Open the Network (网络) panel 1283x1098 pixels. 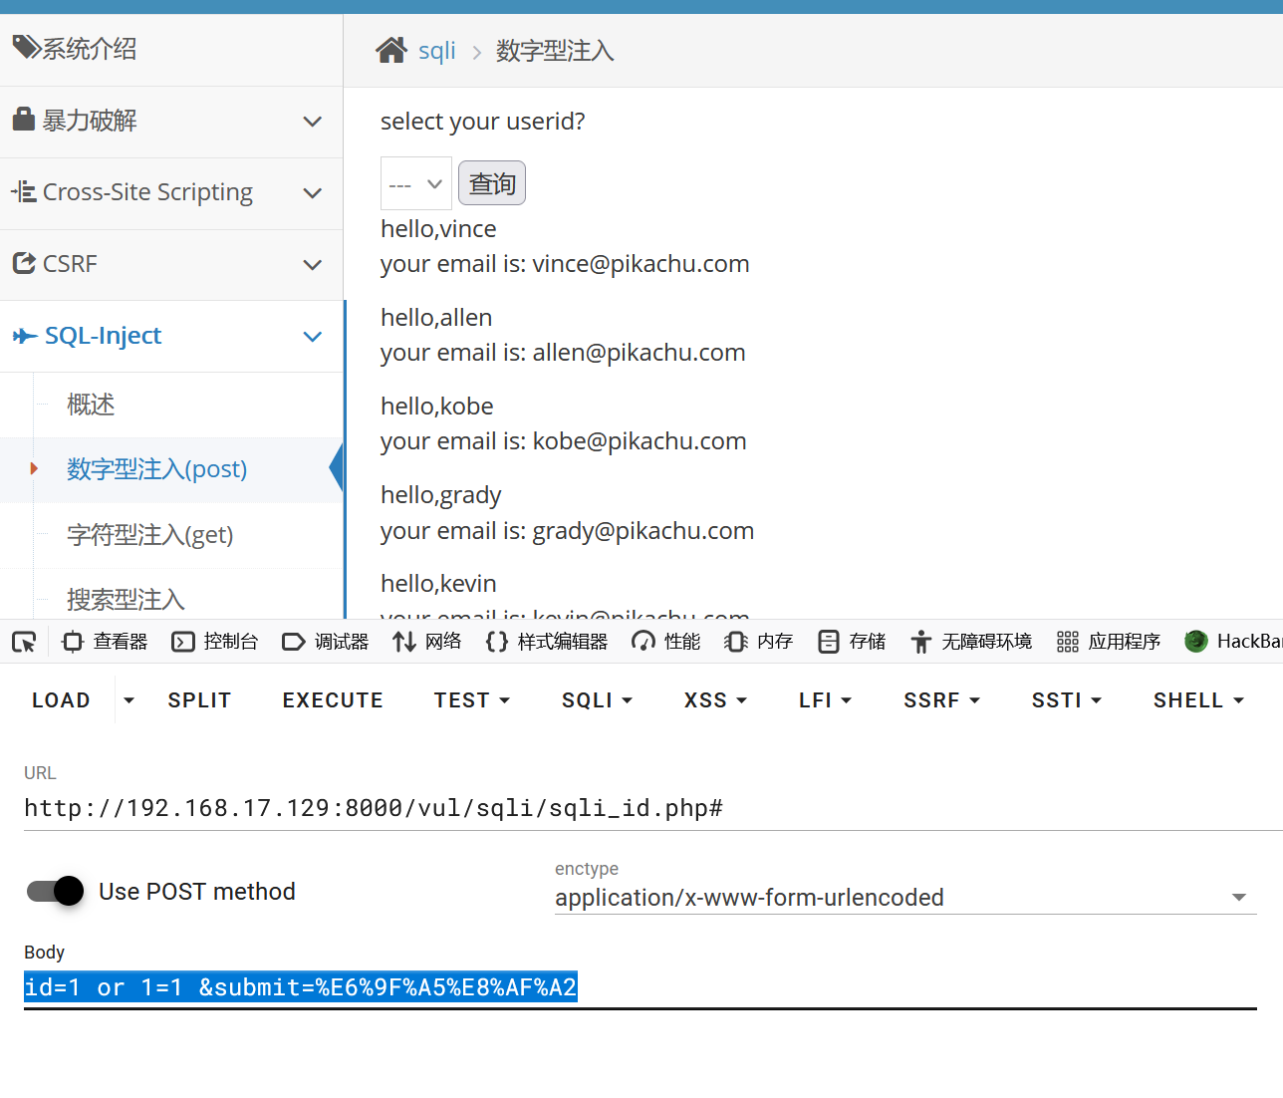(427, 642)
